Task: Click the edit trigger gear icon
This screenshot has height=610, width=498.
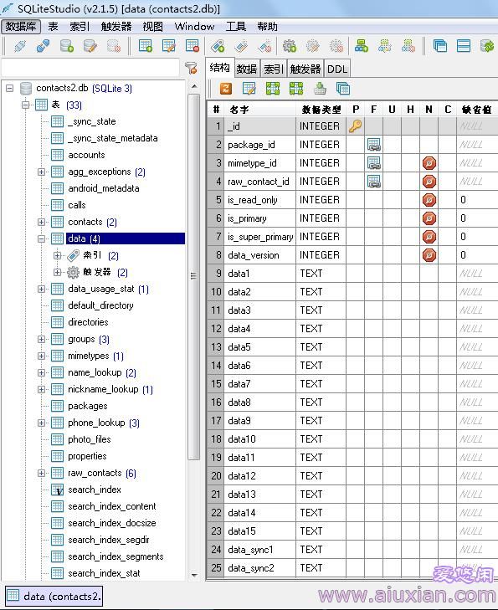Action: pyautogui.click(x=313, y=46)
